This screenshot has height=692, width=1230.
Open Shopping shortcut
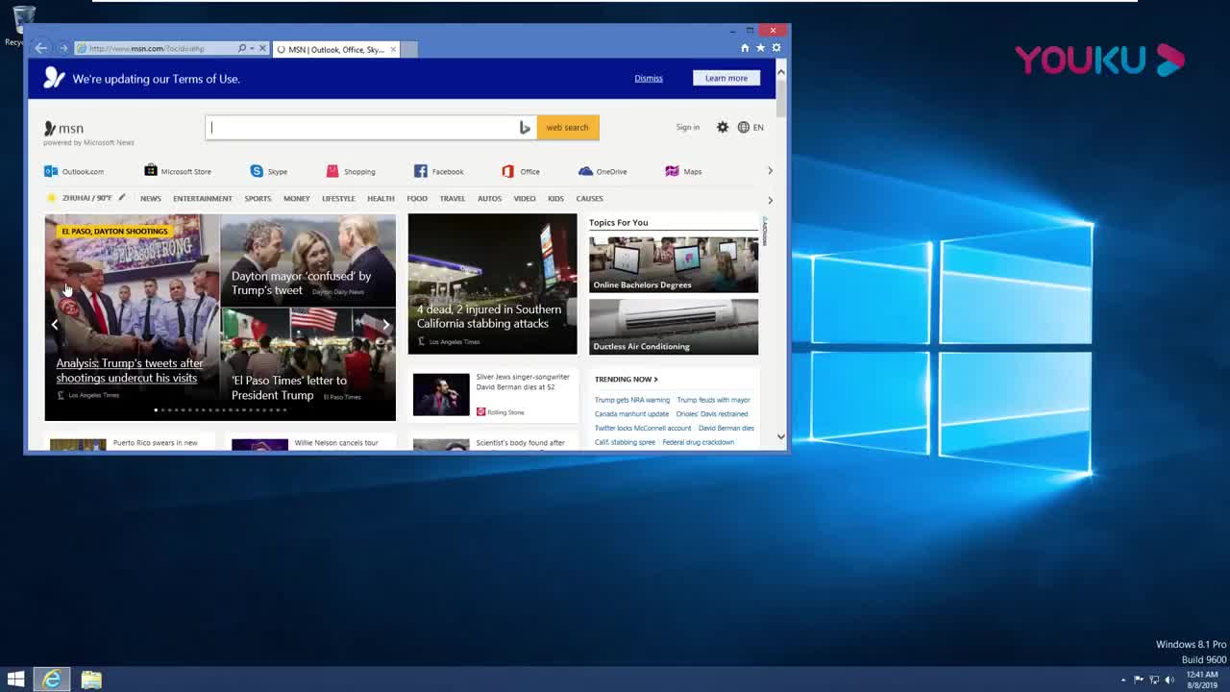[351, 171]
